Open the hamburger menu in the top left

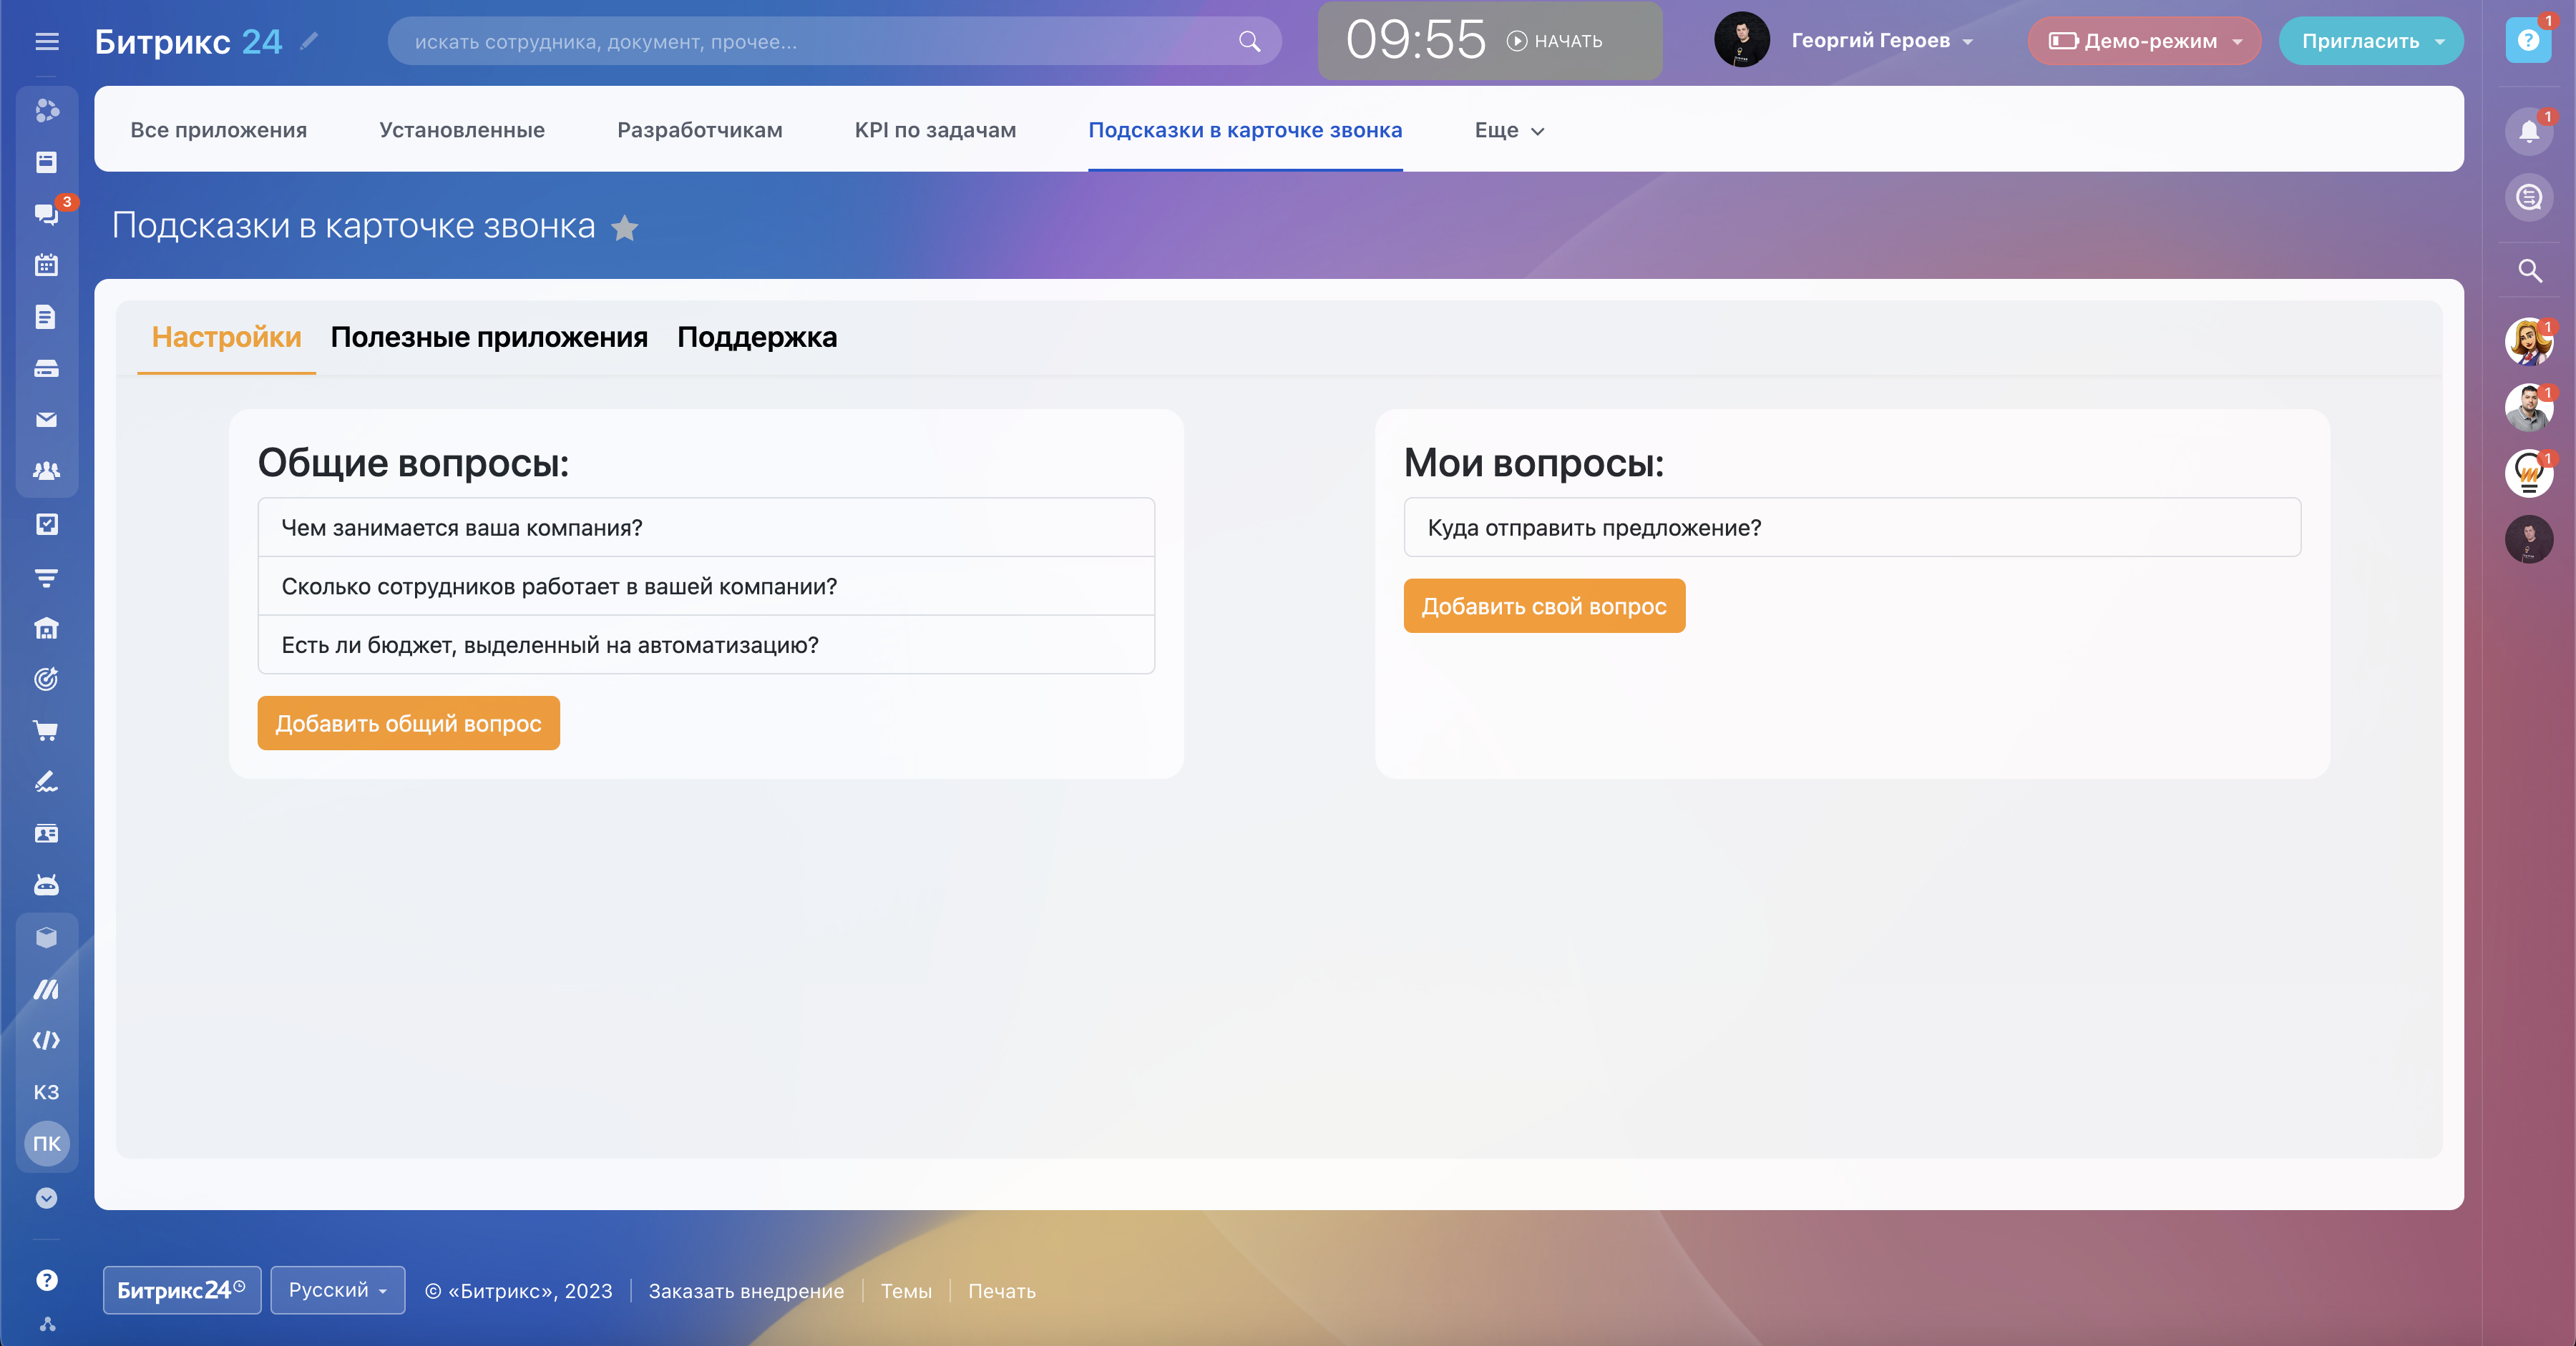[x=47, y=41]
